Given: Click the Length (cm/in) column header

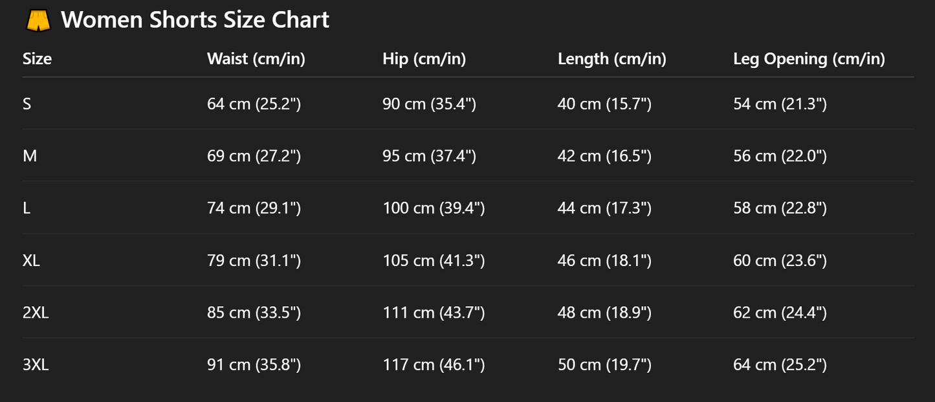Looking at the screenshot, I should coord(612,59).
